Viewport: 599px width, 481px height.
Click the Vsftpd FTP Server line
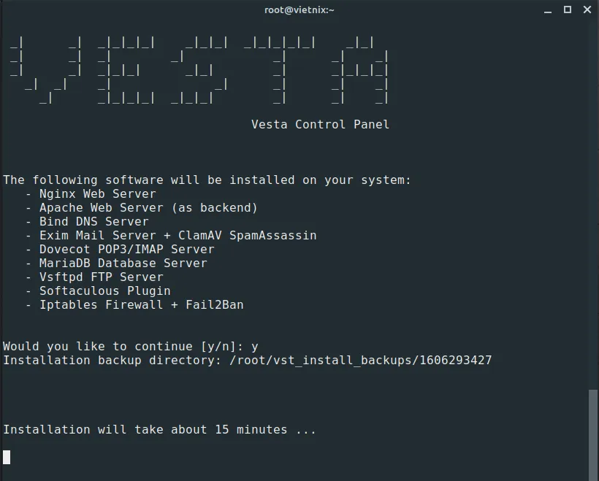pos(94,277)
